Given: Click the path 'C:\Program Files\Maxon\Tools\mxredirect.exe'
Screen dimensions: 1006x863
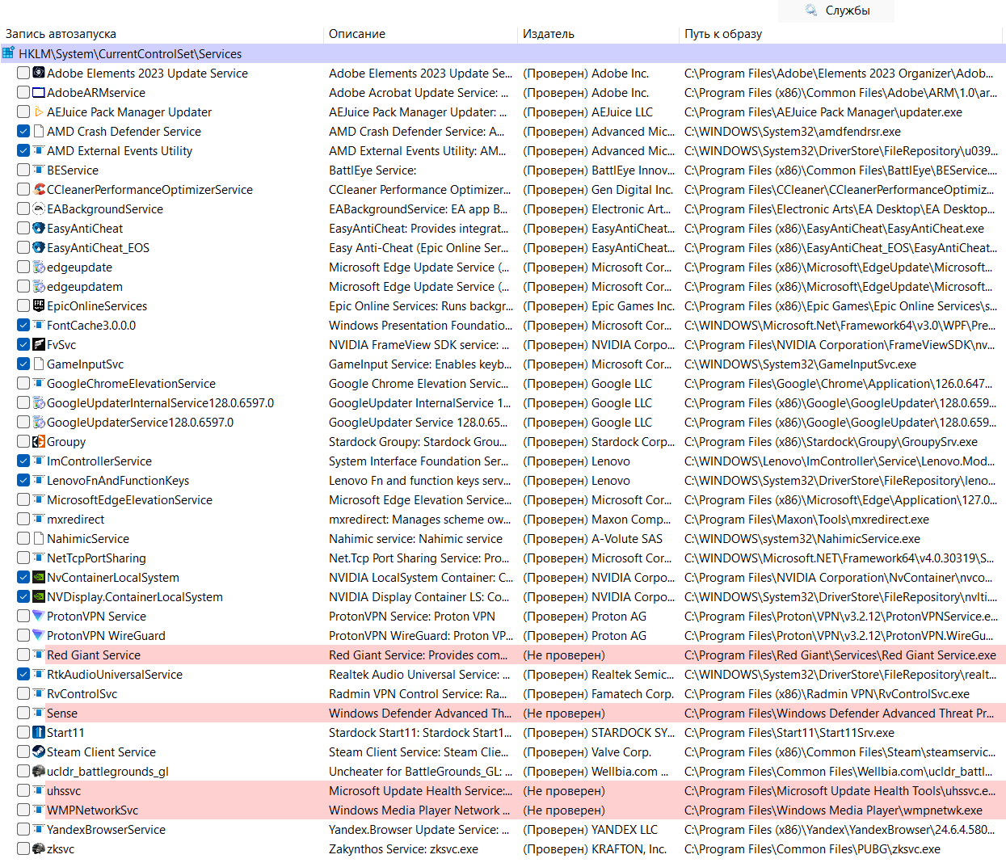Looking at the screenshot, I should point(806,520).
